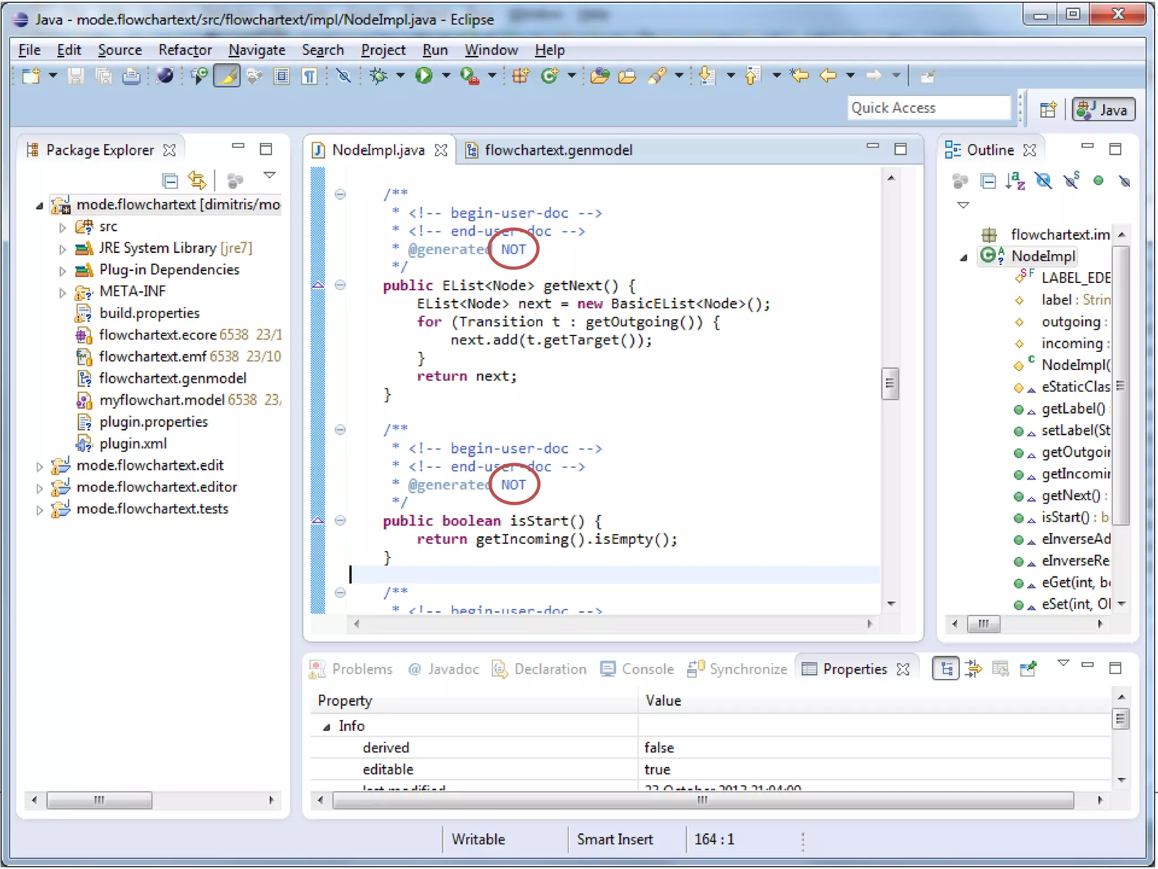The image size is (1158, 869).
Task: Toggle Hide Fields in Outline view
Action: pyautogui.click(x=1043, y=181)
